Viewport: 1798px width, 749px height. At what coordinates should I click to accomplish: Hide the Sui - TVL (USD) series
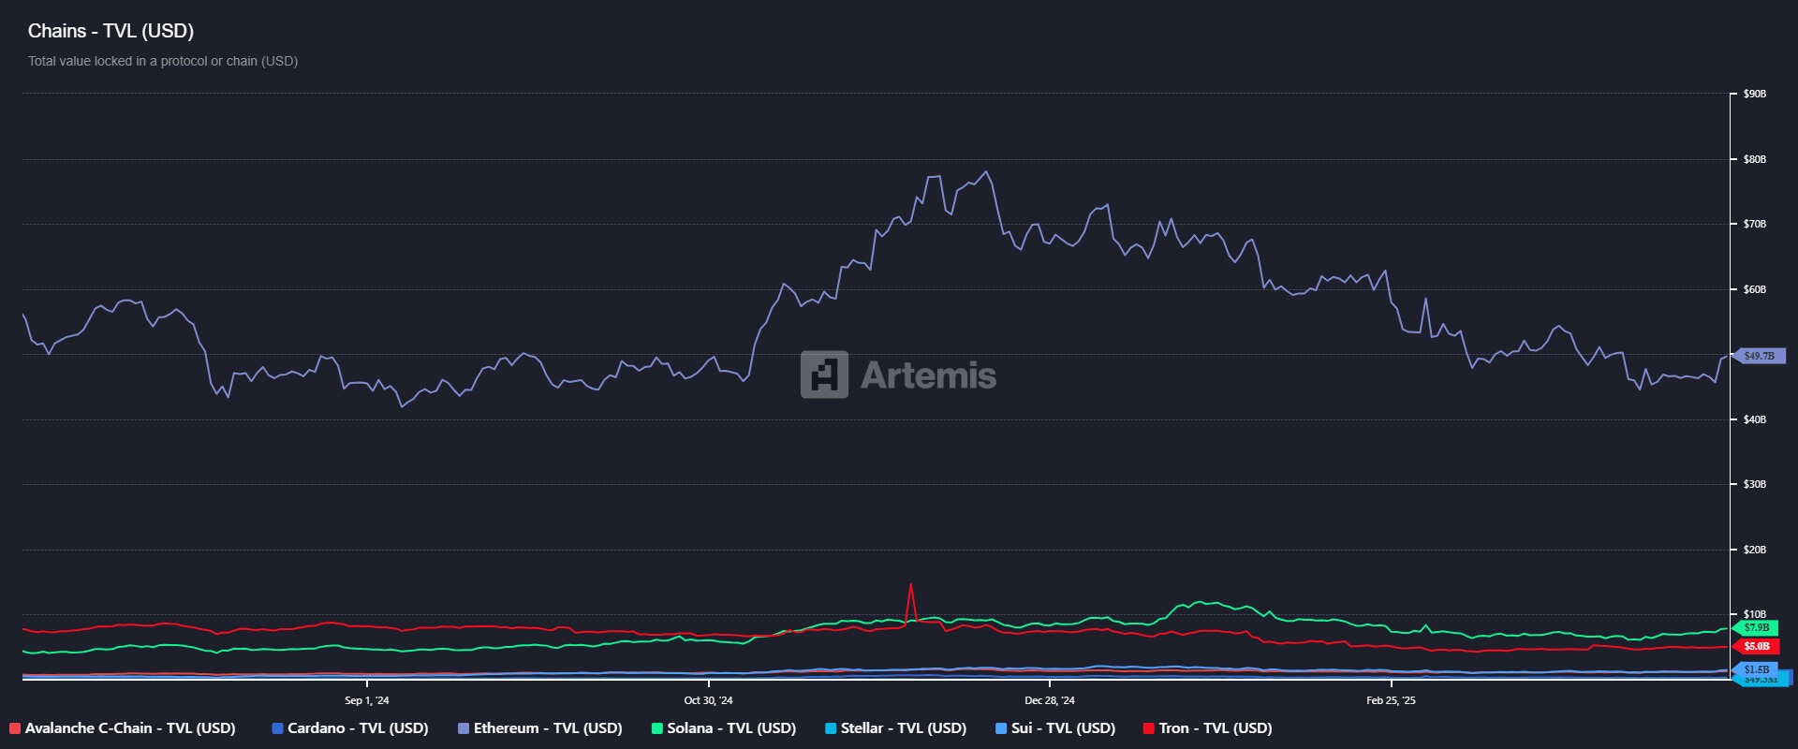tap(1063, 728)
